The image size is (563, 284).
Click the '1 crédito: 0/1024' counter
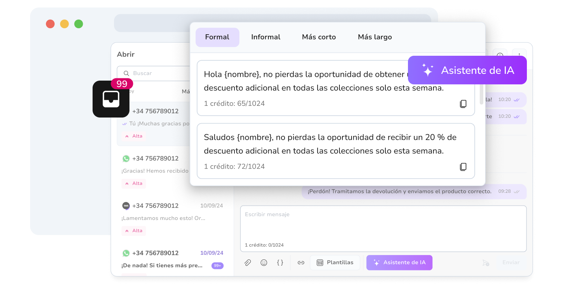coord(264,245)
